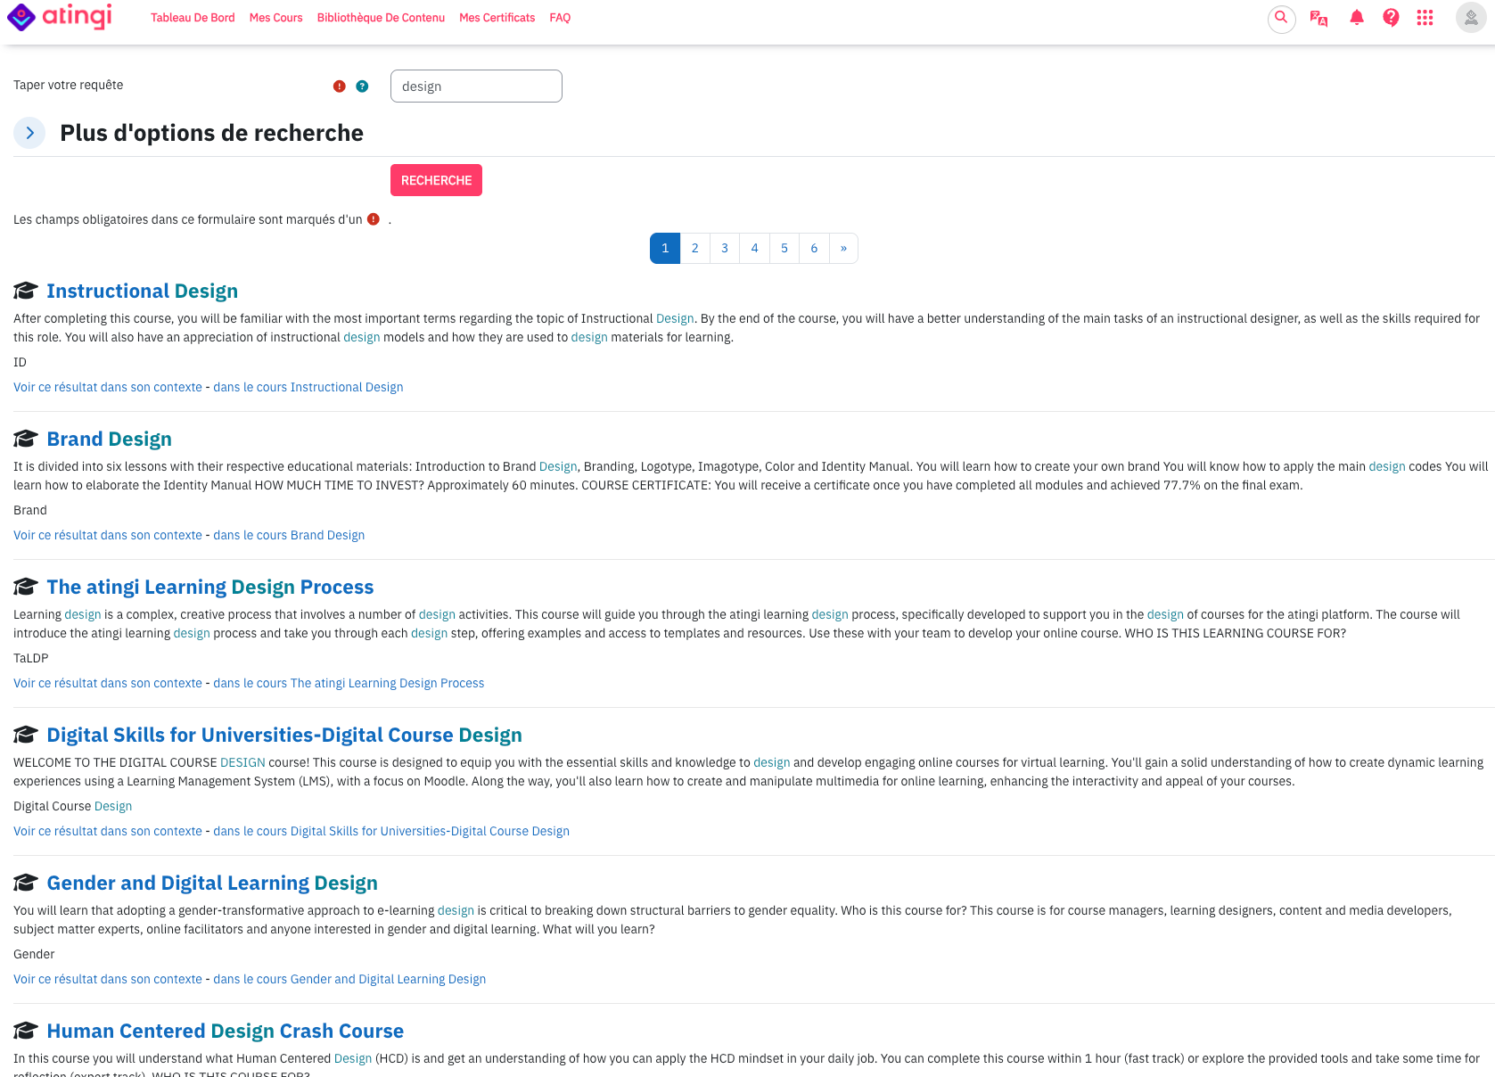The width and height of the screenshot is (1495, 1077).
Task: Open Bibliothèque De Contenu
Action: [x=381, y=18]
